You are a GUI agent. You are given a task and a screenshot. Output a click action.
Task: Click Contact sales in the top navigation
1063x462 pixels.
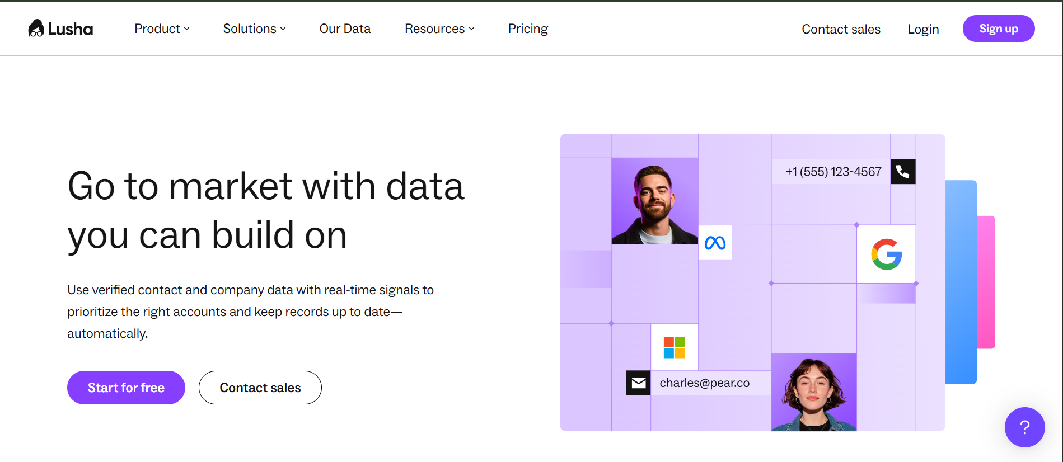click(841, 29)
